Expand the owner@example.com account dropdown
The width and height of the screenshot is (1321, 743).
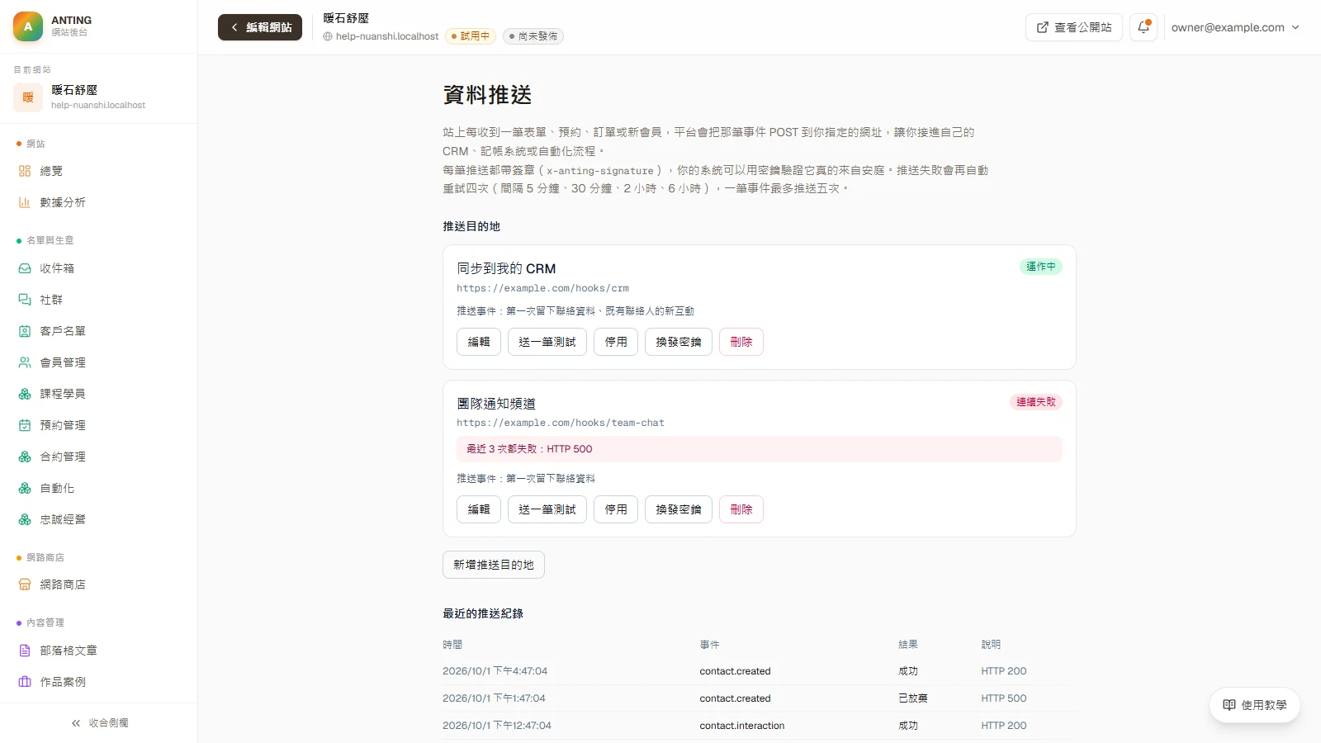point(1235,27)
